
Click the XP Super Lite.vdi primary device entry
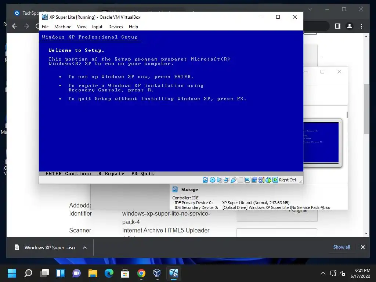[x=256, y=203]
